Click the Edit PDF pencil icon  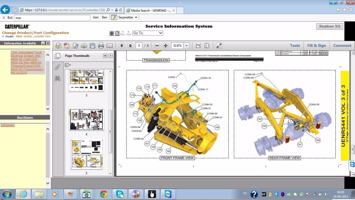click(x=75, y=45)
